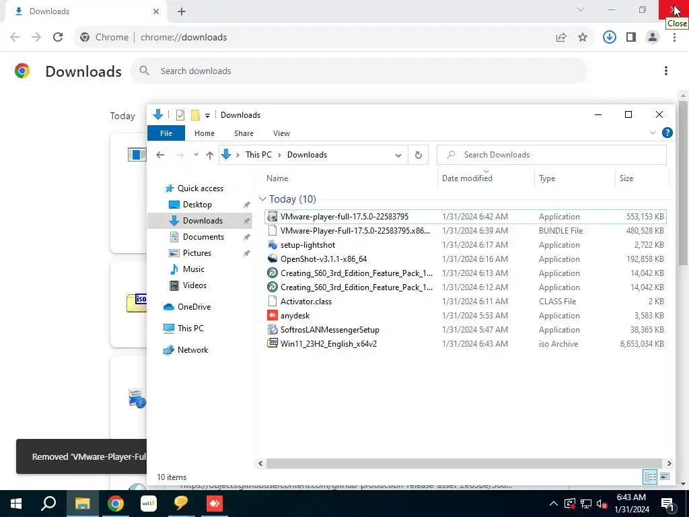Screen dimensions: 689x517
Task: Open AnyDesk from the taskbar
Action: pyautogui.click(x=215, y=504)
